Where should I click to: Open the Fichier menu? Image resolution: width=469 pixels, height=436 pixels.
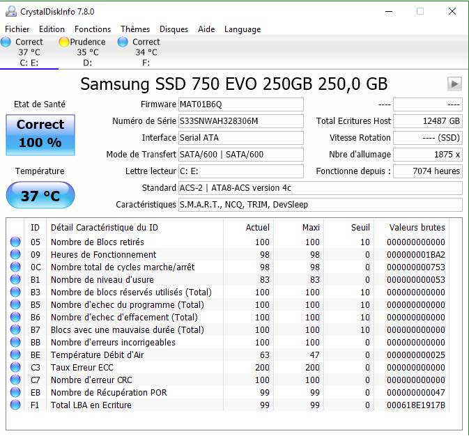pos(17,29)
